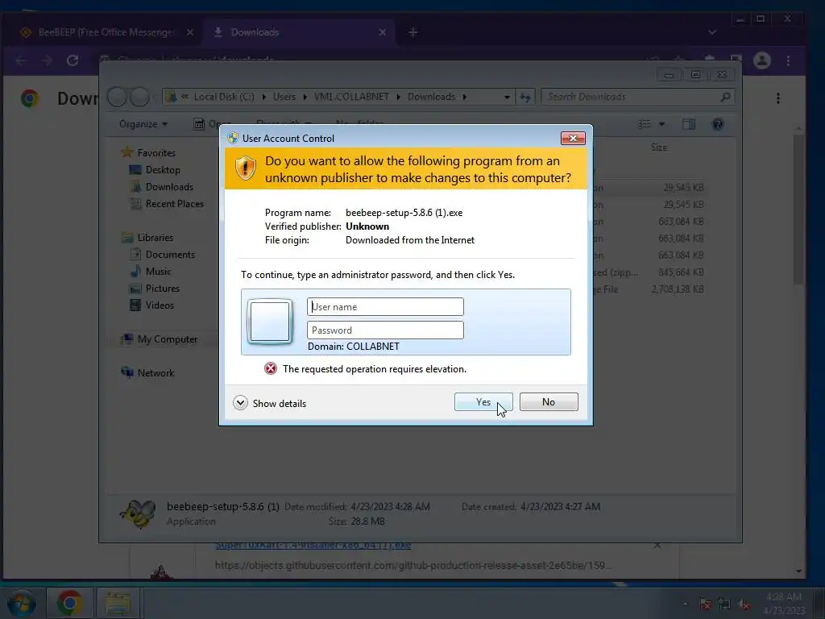Click the red error icon beside elevation message
Image resolution: width=825 pixels, height=619 pixels.
click(x=271, y=368)
